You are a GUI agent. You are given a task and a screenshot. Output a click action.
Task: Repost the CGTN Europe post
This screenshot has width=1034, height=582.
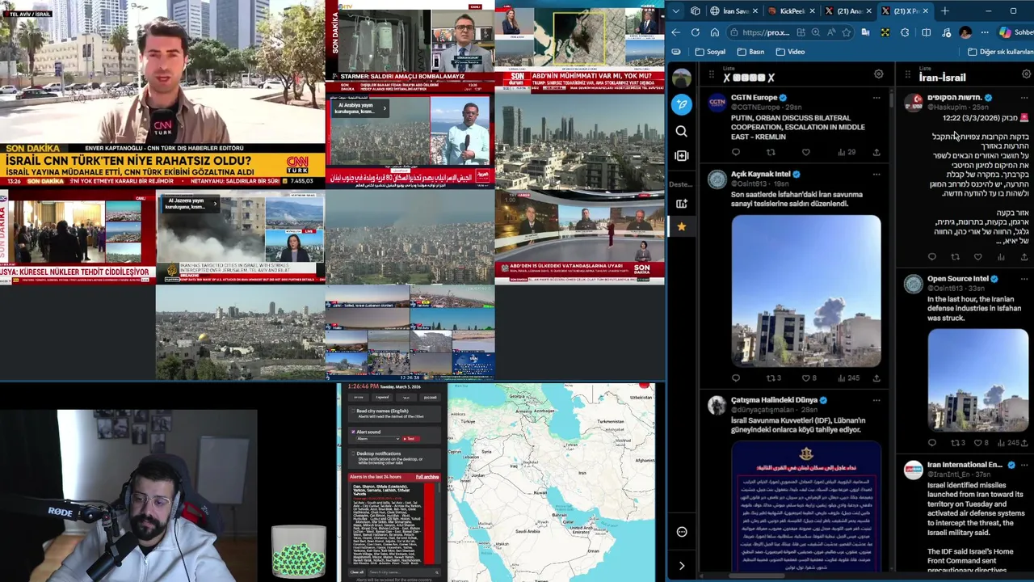[x=771, y=152]
